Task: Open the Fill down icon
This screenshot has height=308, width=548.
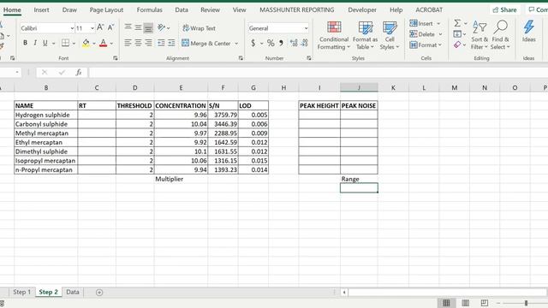Action: 457,34
